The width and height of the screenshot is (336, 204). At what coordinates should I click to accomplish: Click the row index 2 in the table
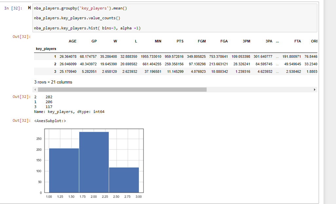[55, 64]
